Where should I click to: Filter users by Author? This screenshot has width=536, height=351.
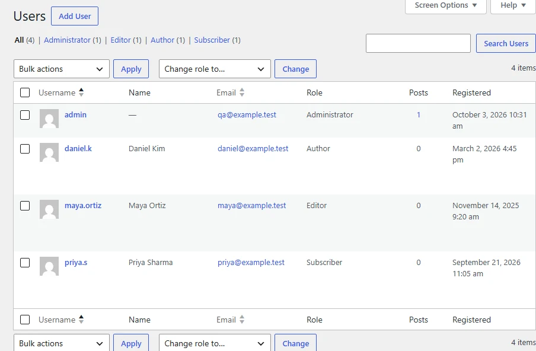tap(162, 40)
